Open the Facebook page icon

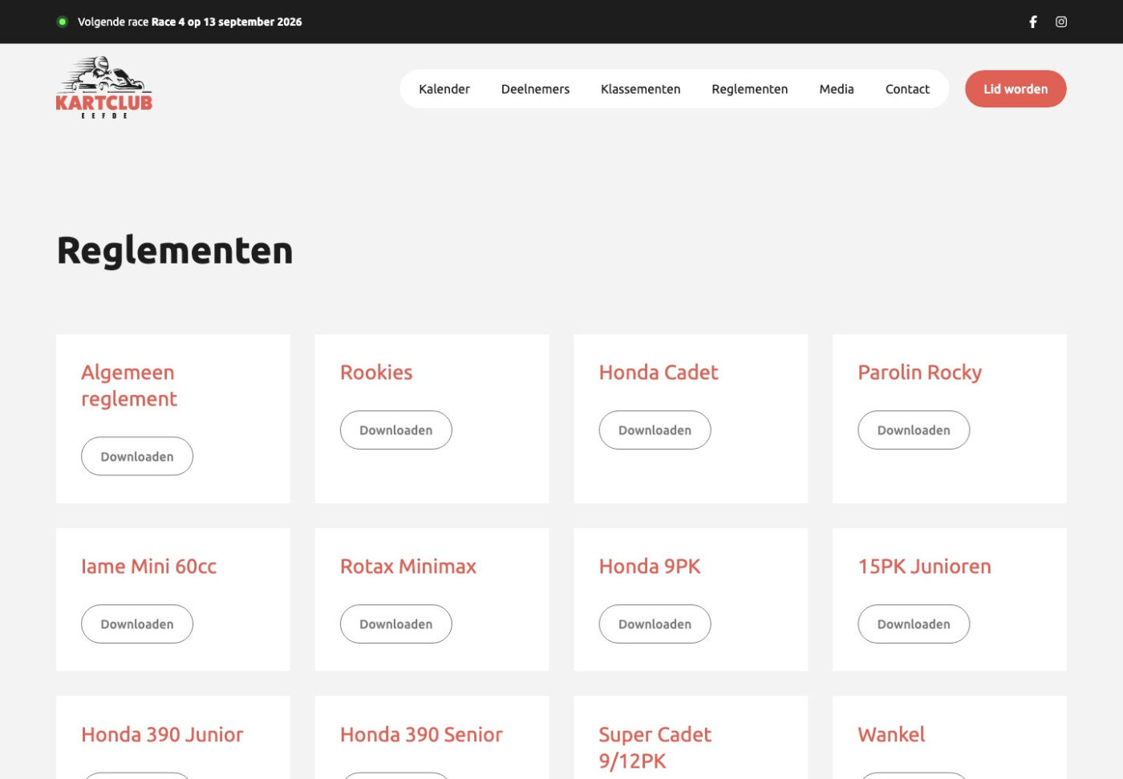pos(1033,22)
